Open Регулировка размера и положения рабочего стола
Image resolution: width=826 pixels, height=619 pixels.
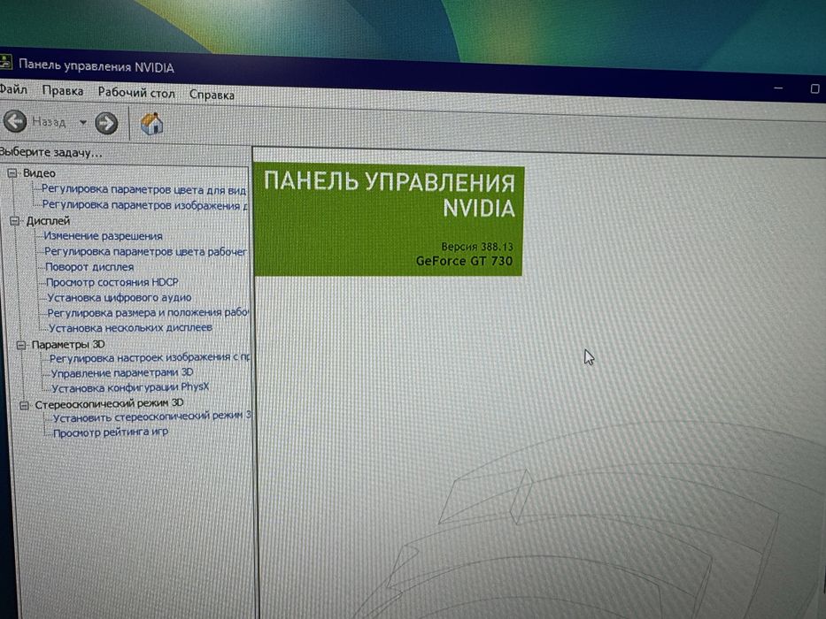click(148, 313)
